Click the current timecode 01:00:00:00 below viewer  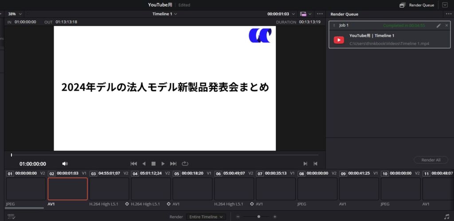(x=33, y=164)
